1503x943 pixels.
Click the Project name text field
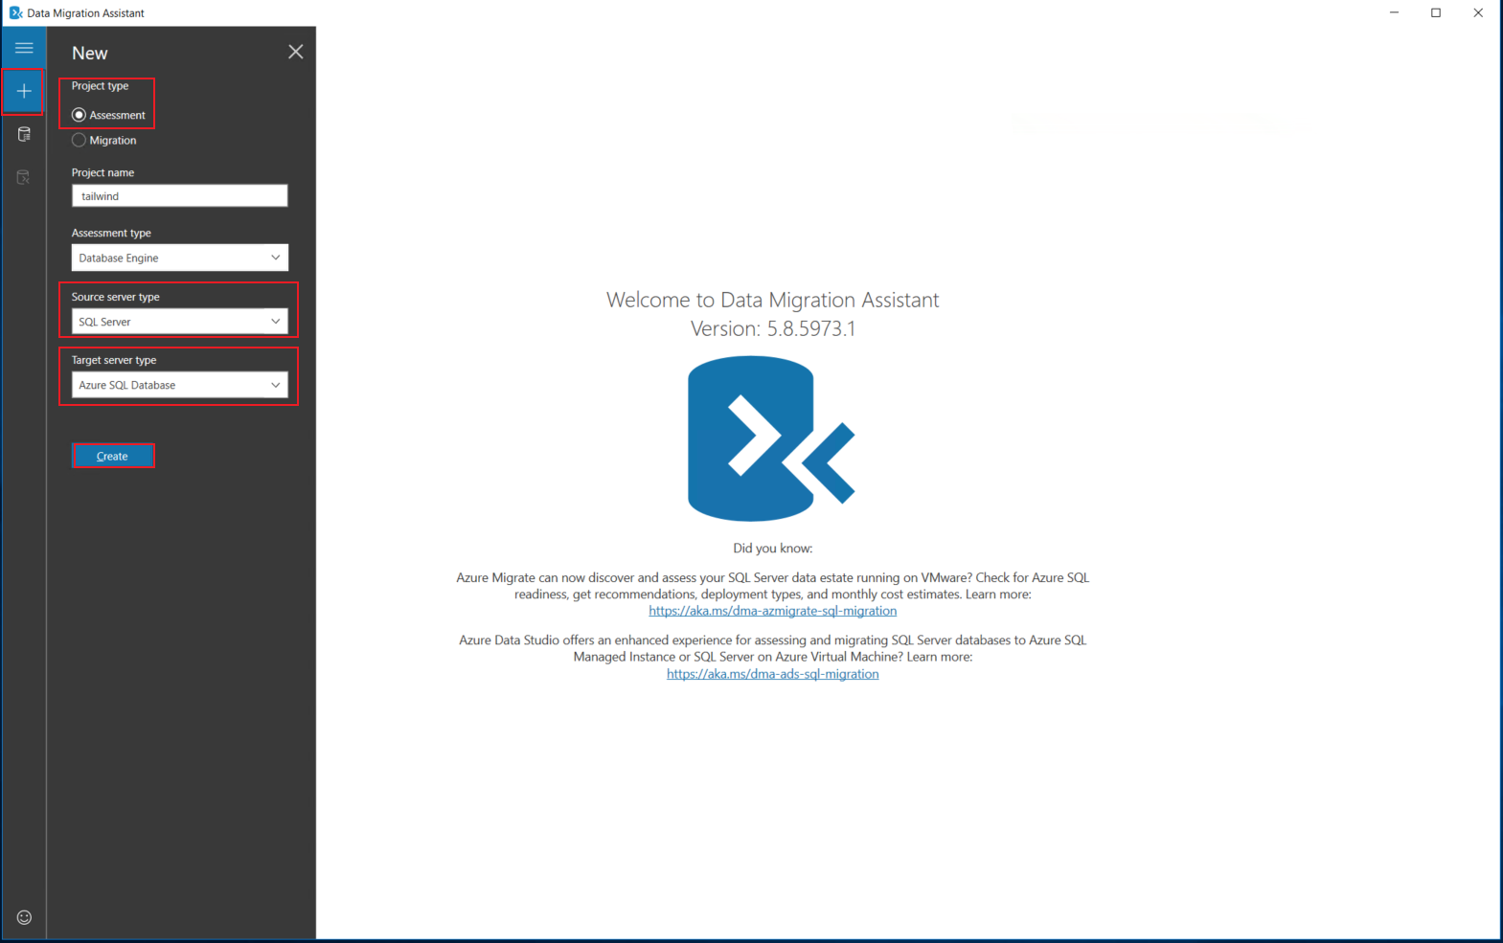pyautogui.click(x=179, y=196)
